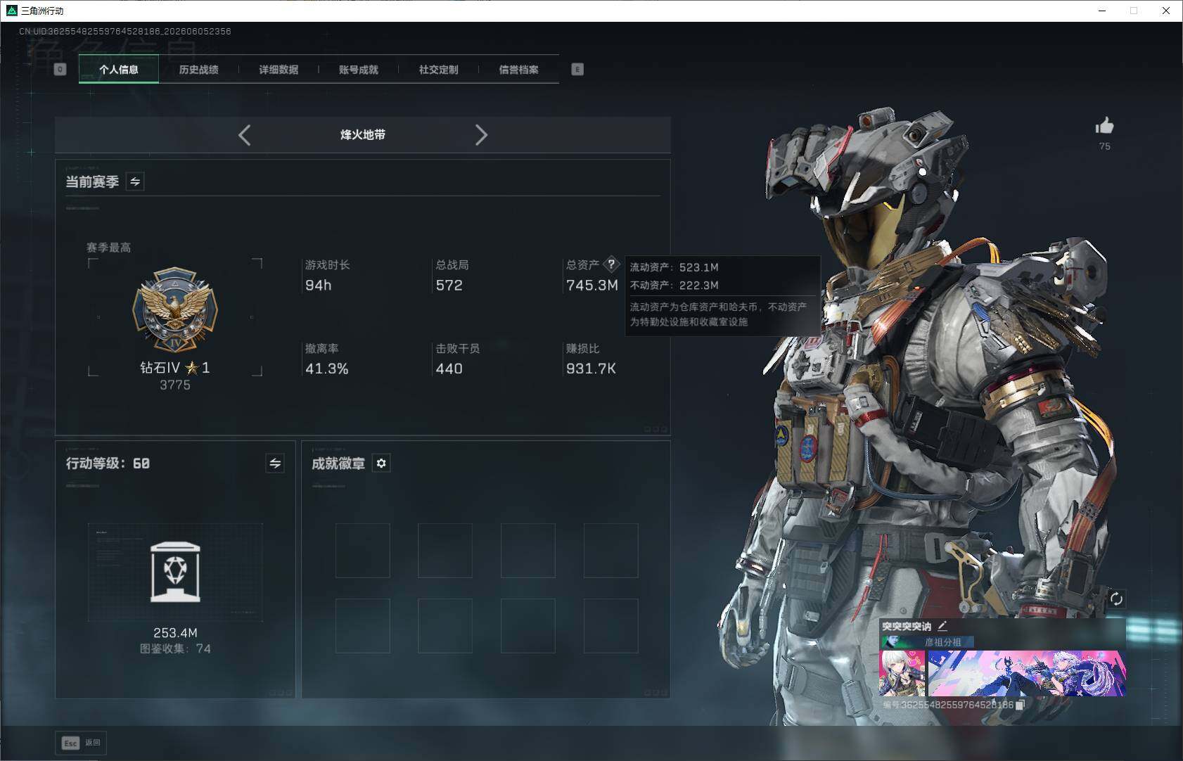Open 成就徽章 settings gear
This screenshot has height=761, width=1183.
(x=381, y=463)
